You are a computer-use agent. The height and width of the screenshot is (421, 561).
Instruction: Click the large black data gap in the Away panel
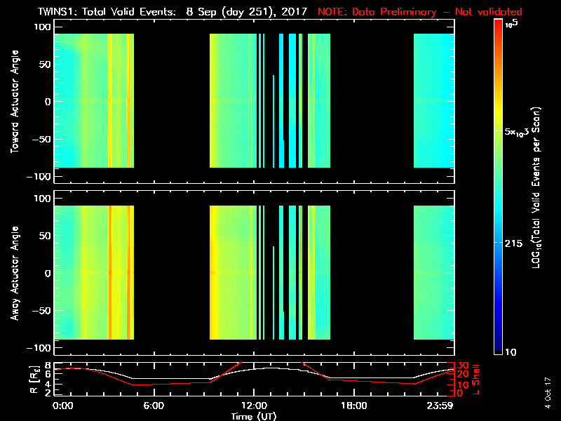(171, 274)
